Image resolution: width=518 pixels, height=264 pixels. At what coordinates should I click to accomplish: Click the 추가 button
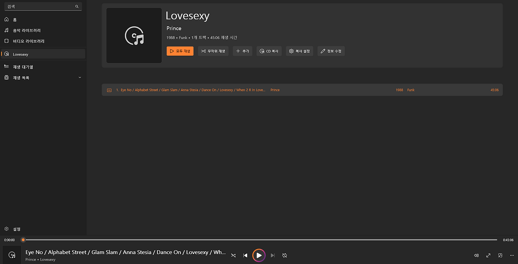coord(242,51)
